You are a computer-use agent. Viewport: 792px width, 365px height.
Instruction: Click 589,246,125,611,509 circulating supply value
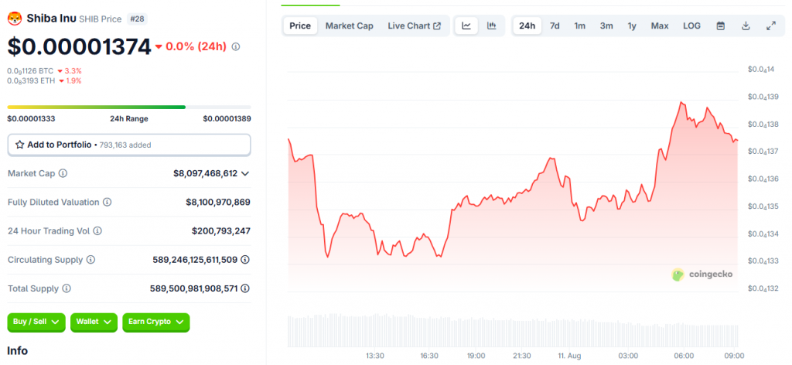pos(195,260)
